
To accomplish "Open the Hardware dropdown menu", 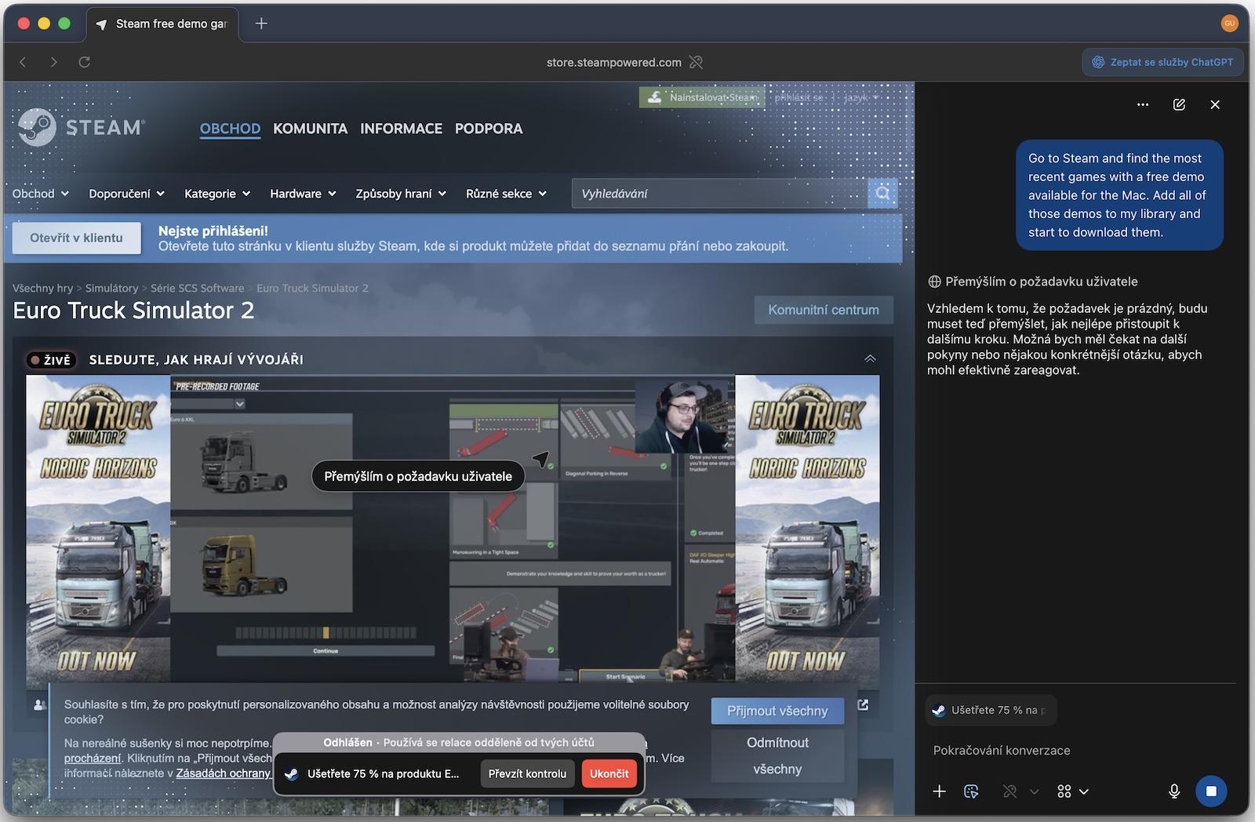I will pyautogui.click(x=303, y=194).
